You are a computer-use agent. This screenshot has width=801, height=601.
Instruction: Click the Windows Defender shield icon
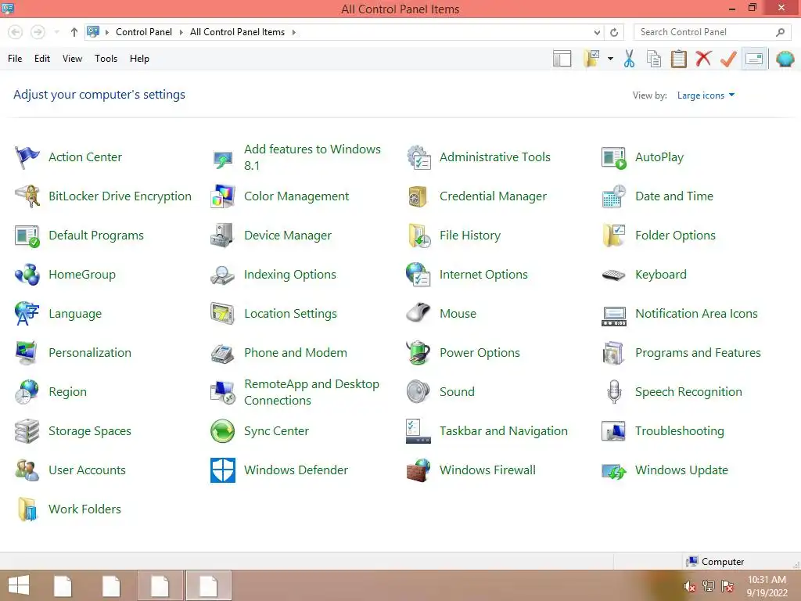[223, 470]
